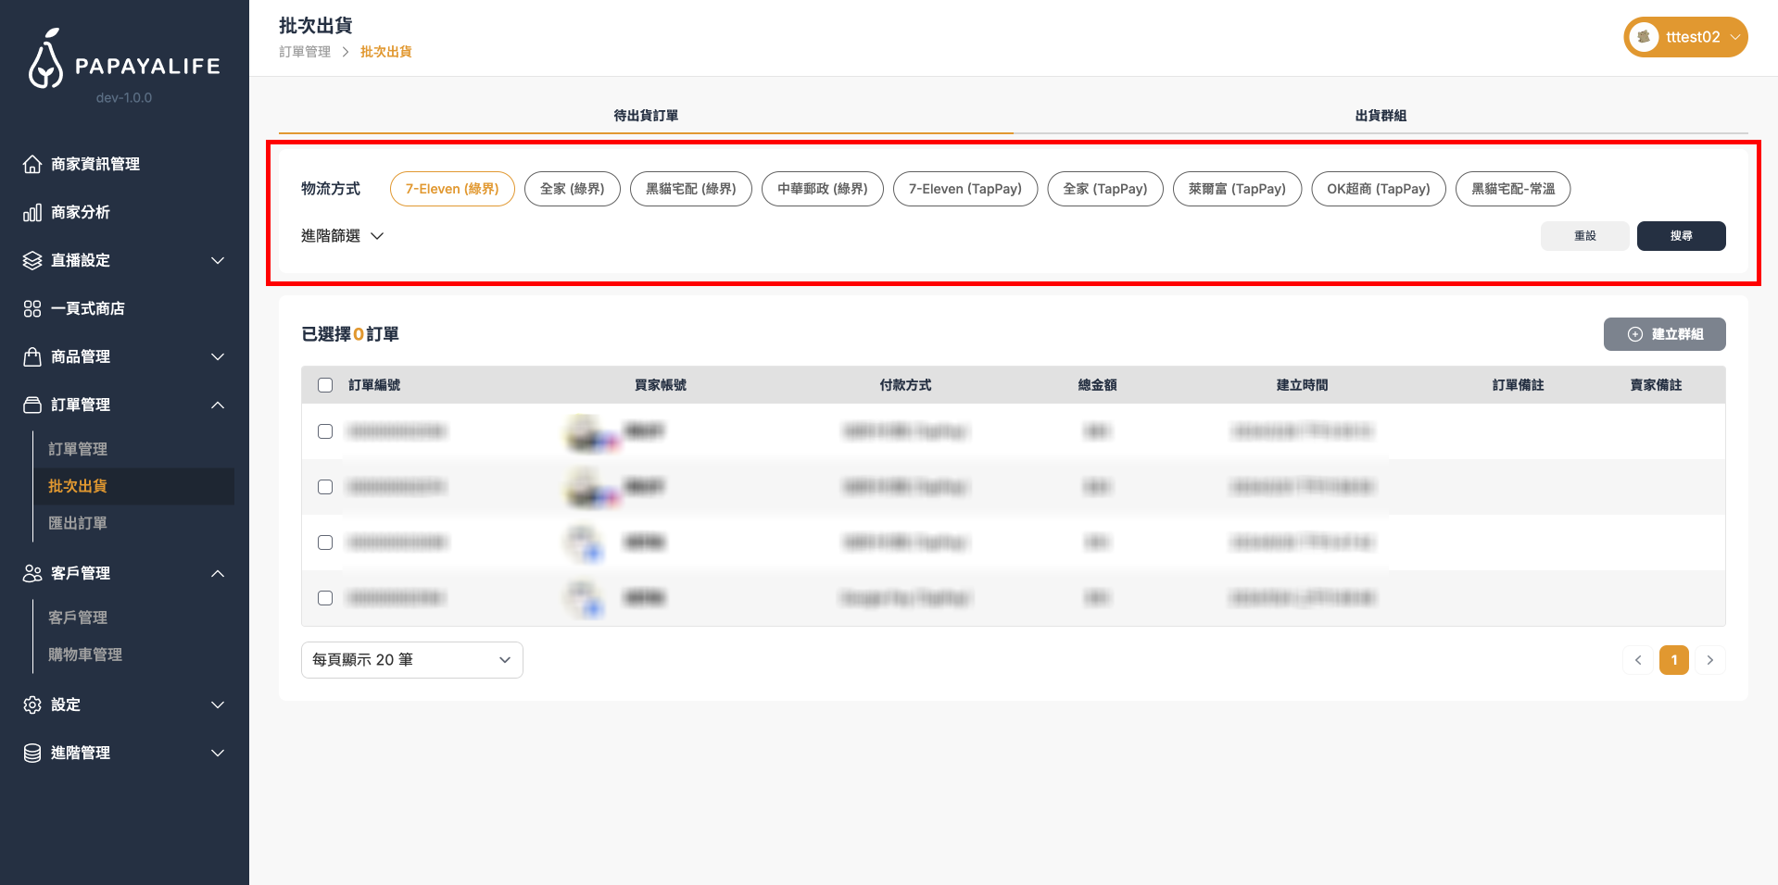Click the 客戶管理 people icon
The height and width of the screenshot is (885, 1778).
coord(32,573)
